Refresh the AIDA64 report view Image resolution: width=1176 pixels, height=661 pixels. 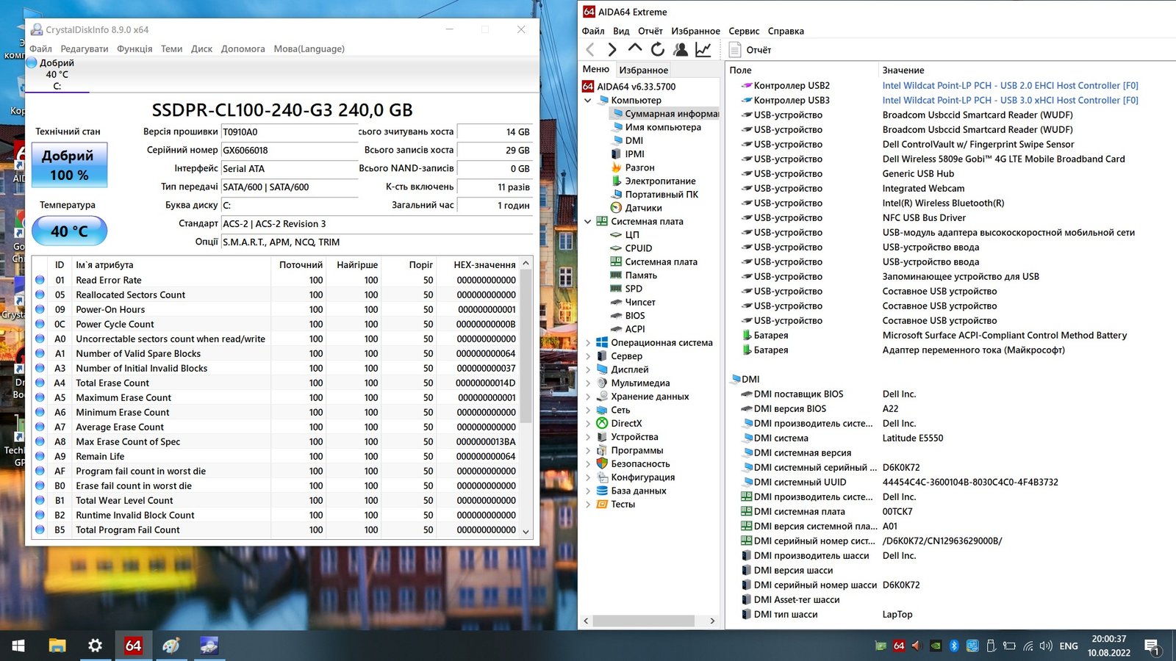click(x=658, y=49)
